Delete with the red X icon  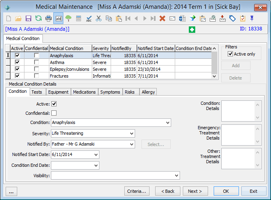click(162, 18)
